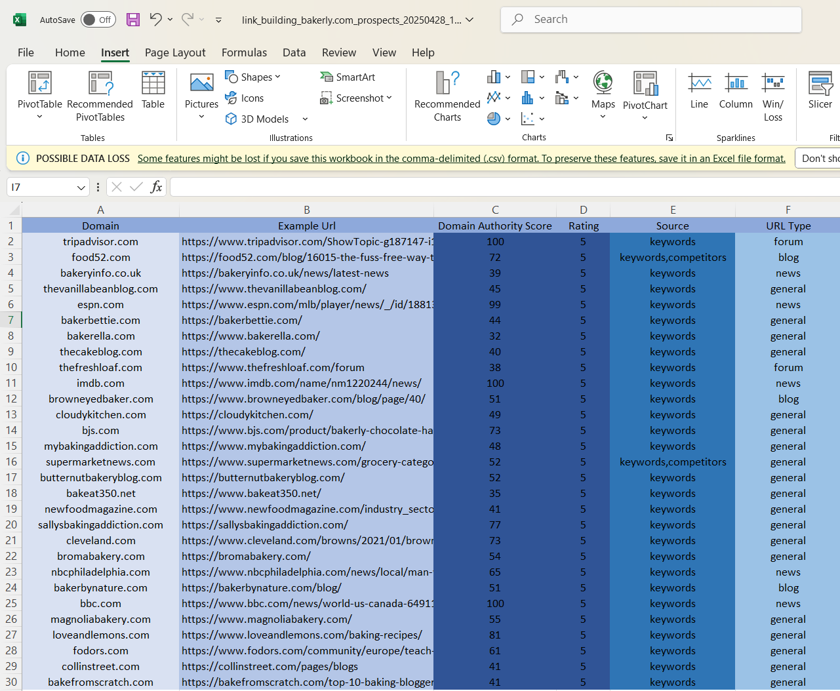Expand the 3D Models dropdown arrow

(x=305, y=119)
